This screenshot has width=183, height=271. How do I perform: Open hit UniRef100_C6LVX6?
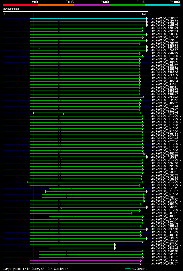164,260
